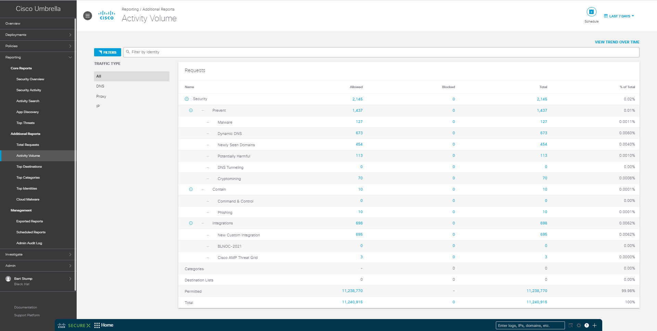Open the Last 7 Days dropdown
The image size is (657, 331).
point(619,16)
